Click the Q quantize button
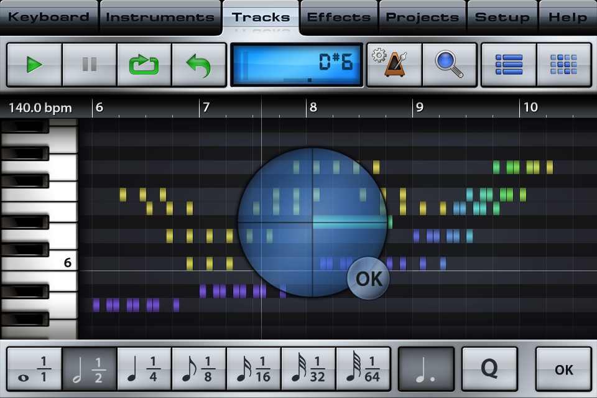 pyautogui.click(x=489, y=369)
